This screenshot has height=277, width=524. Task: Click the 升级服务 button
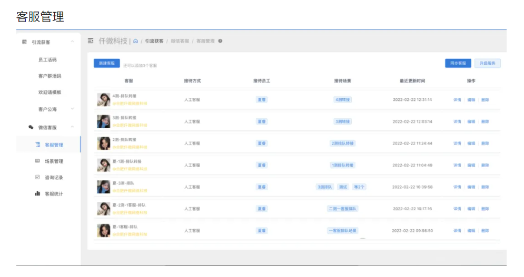tap(487, 63)
